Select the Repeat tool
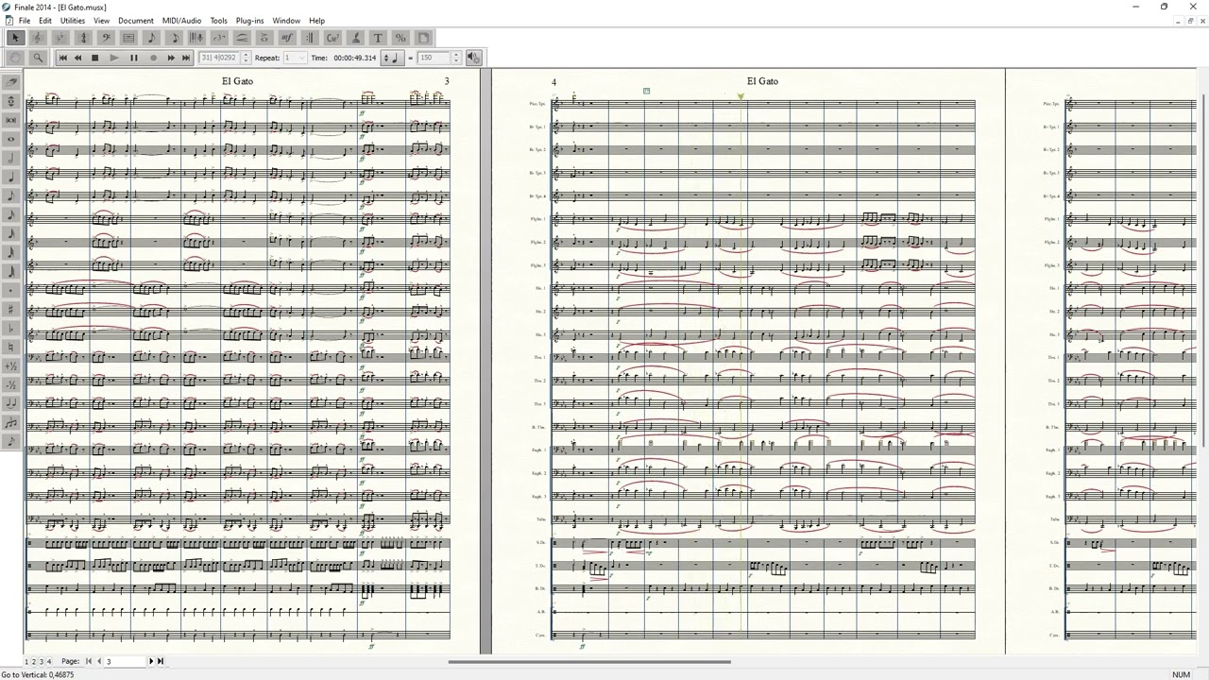The image size is (1209, 680). [x=310, y=38]
